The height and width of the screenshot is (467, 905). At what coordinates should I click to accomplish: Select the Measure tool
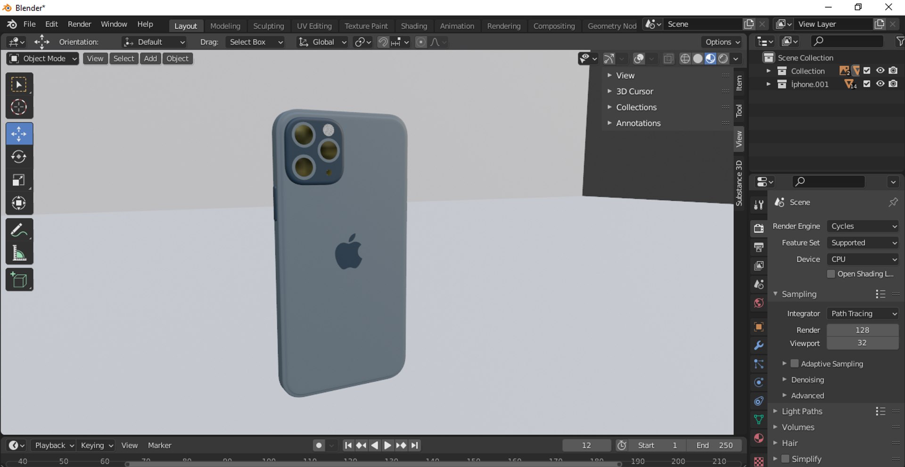[x=19, y=254]
